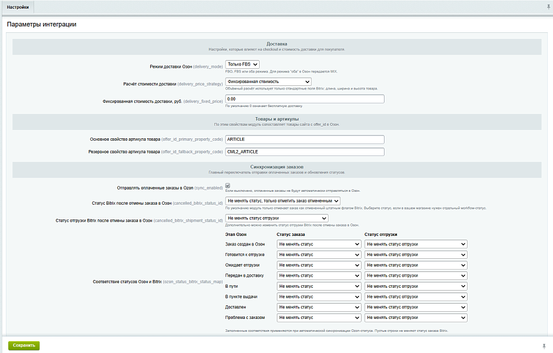
Task: Open order status dropdown for Ожидает отгрузки
Action: (x=319, y=265)
